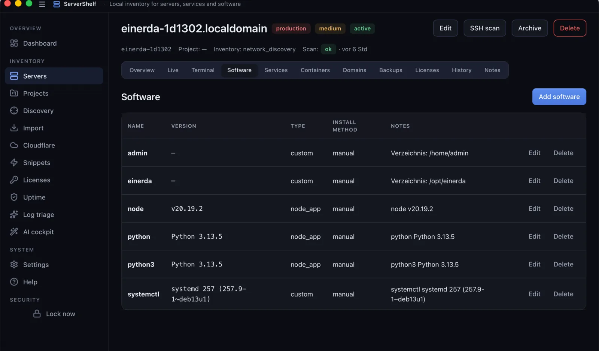599x351 pixels.
Task: Open the Containers tab
Action: (x=315, y=70)
